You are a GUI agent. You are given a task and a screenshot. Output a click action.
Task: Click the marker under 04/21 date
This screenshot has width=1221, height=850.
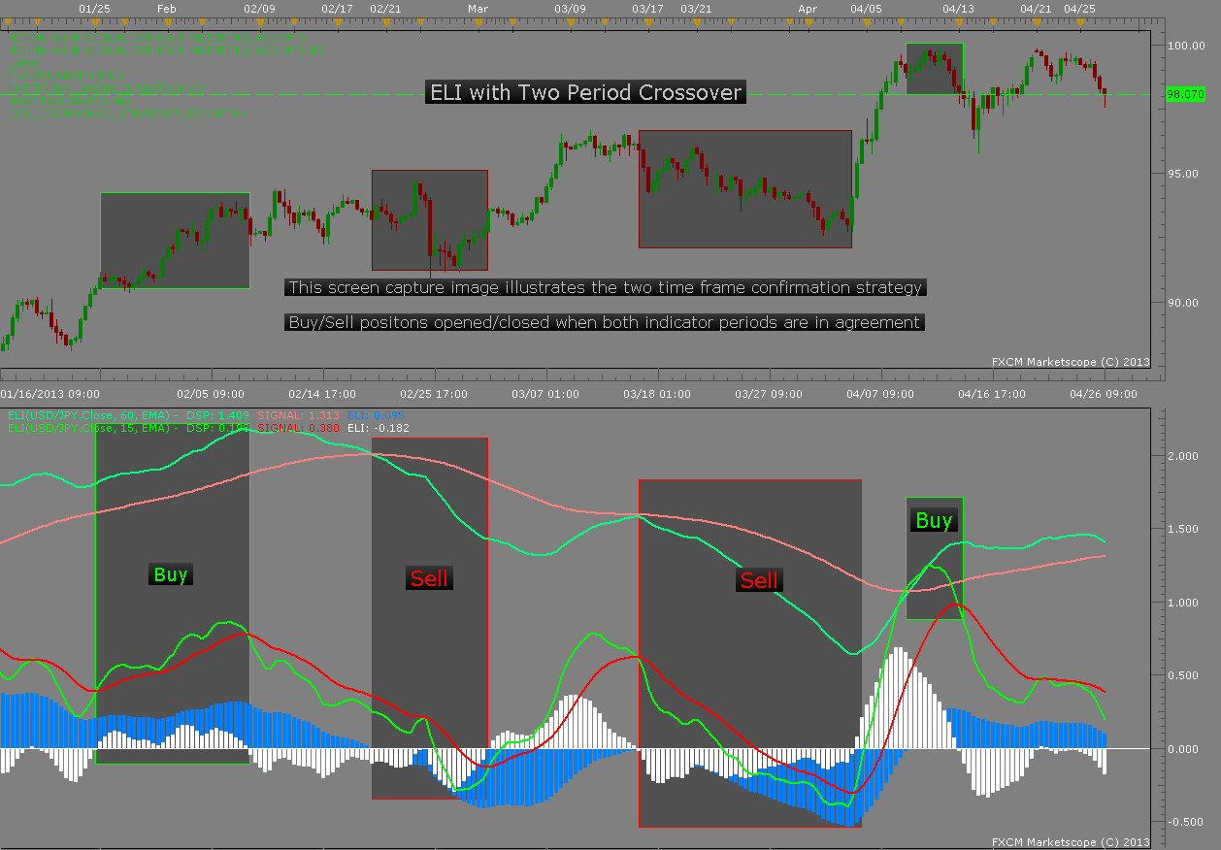(1037, 22)
